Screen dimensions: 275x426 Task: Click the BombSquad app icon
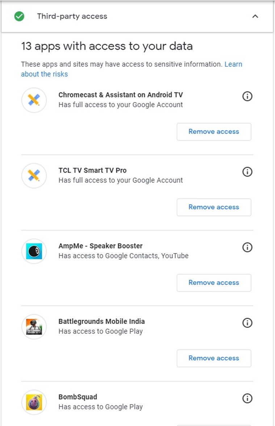(34, 402)
